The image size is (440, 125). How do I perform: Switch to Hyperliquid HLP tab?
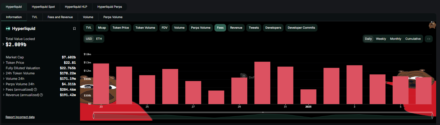(x=76, y=7)
